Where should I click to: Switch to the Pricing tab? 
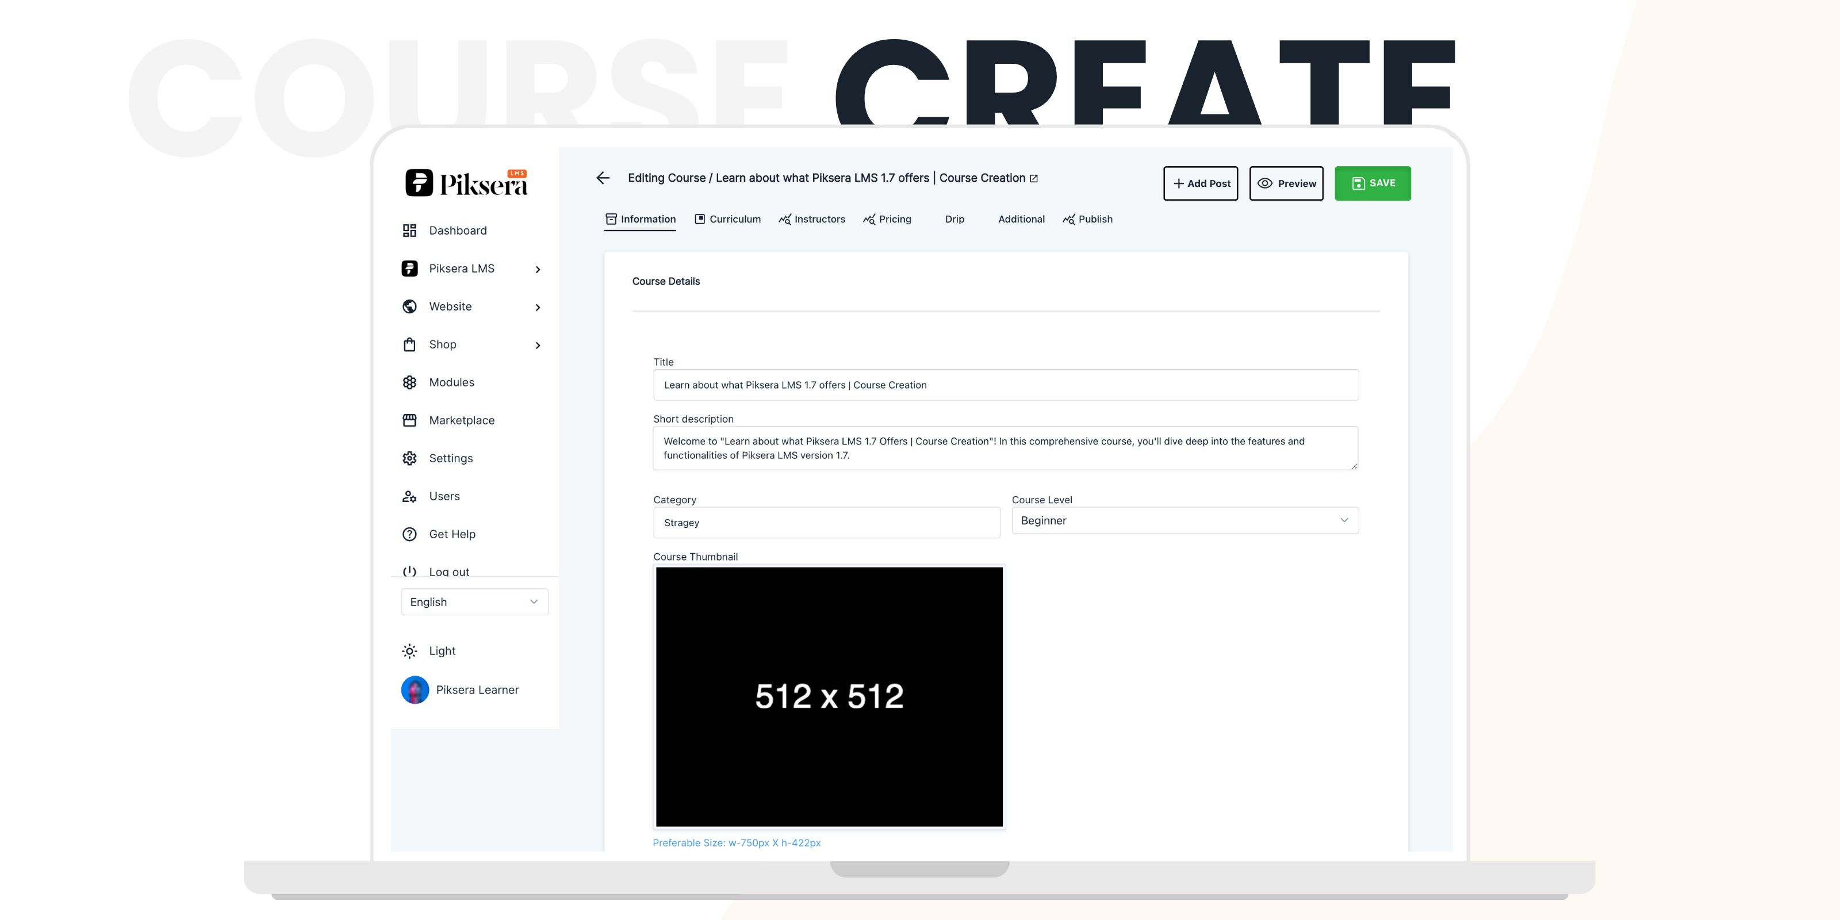click(x=887, y=219)
